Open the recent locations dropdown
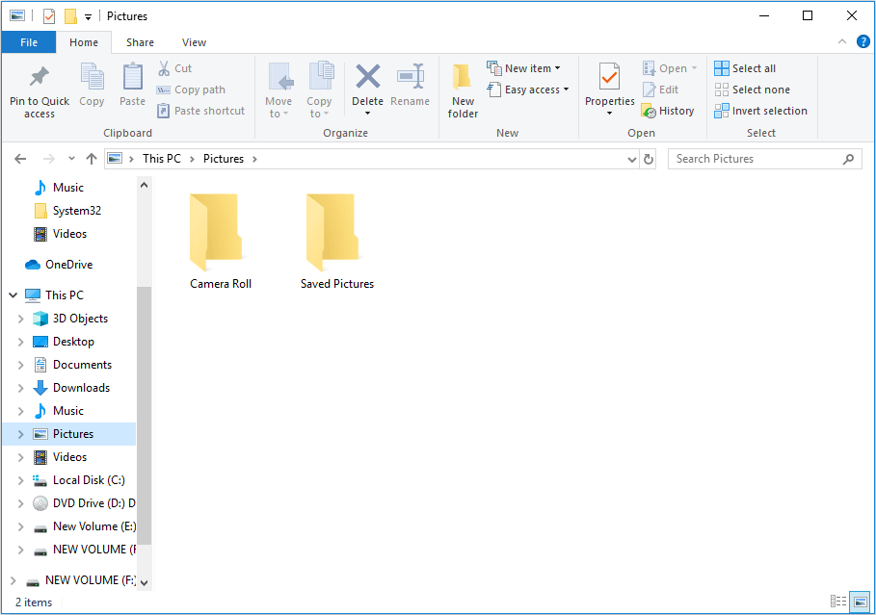Viewport: 876px width, 615px height. coord(71,159)
